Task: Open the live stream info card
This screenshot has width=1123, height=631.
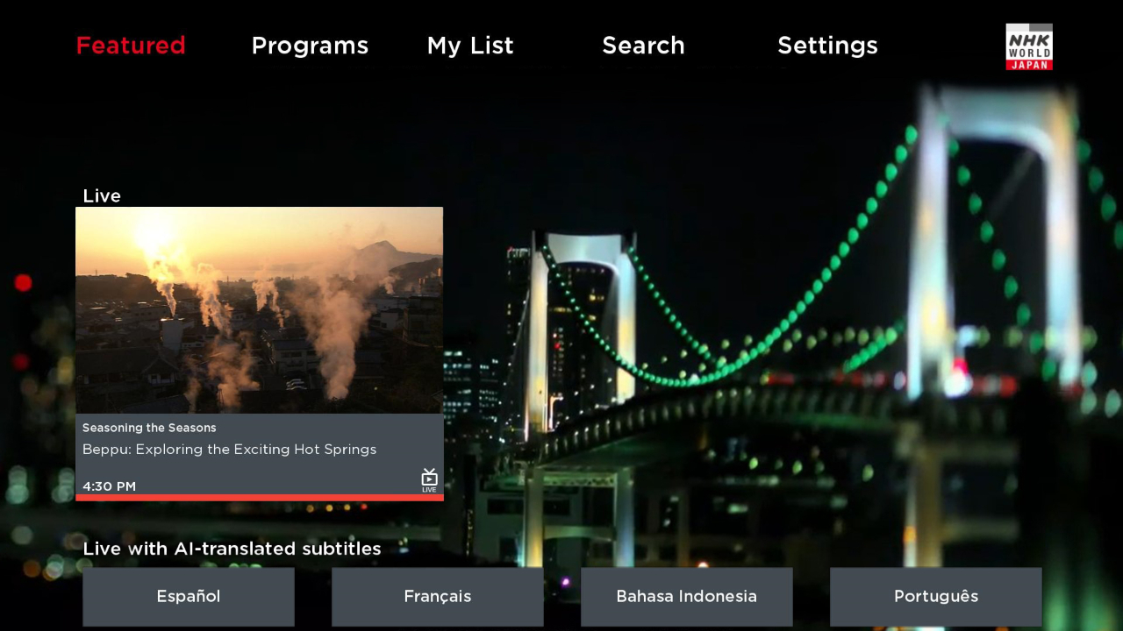Action: tap(259, 456)
